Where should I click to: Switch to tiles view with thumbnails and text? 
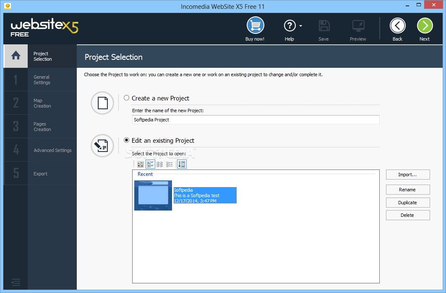(150, 164)
